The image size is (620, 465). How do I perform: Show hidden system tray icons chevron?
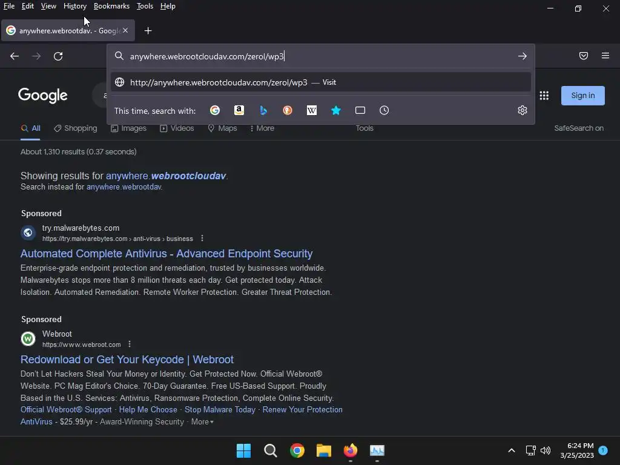coord(511,450)
